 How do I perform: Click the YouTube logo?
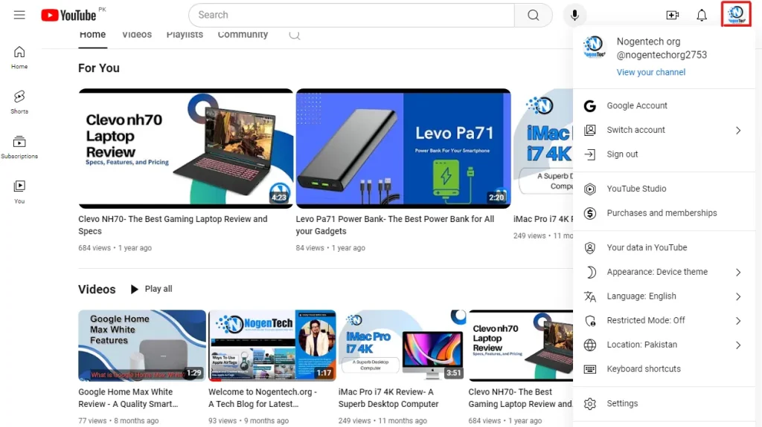click(68, 15)
